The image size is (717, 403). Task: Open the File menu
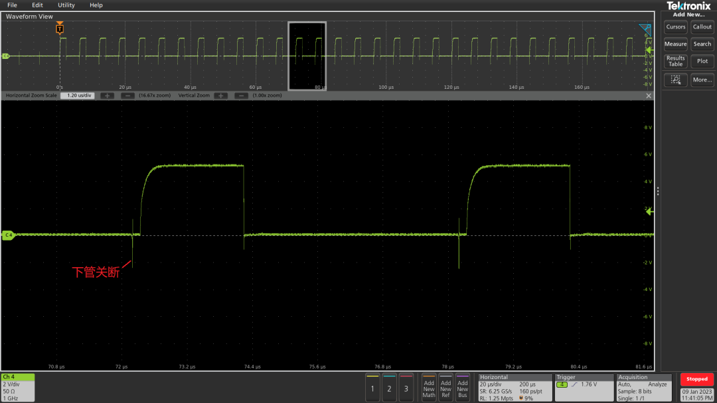coord(12,5)
